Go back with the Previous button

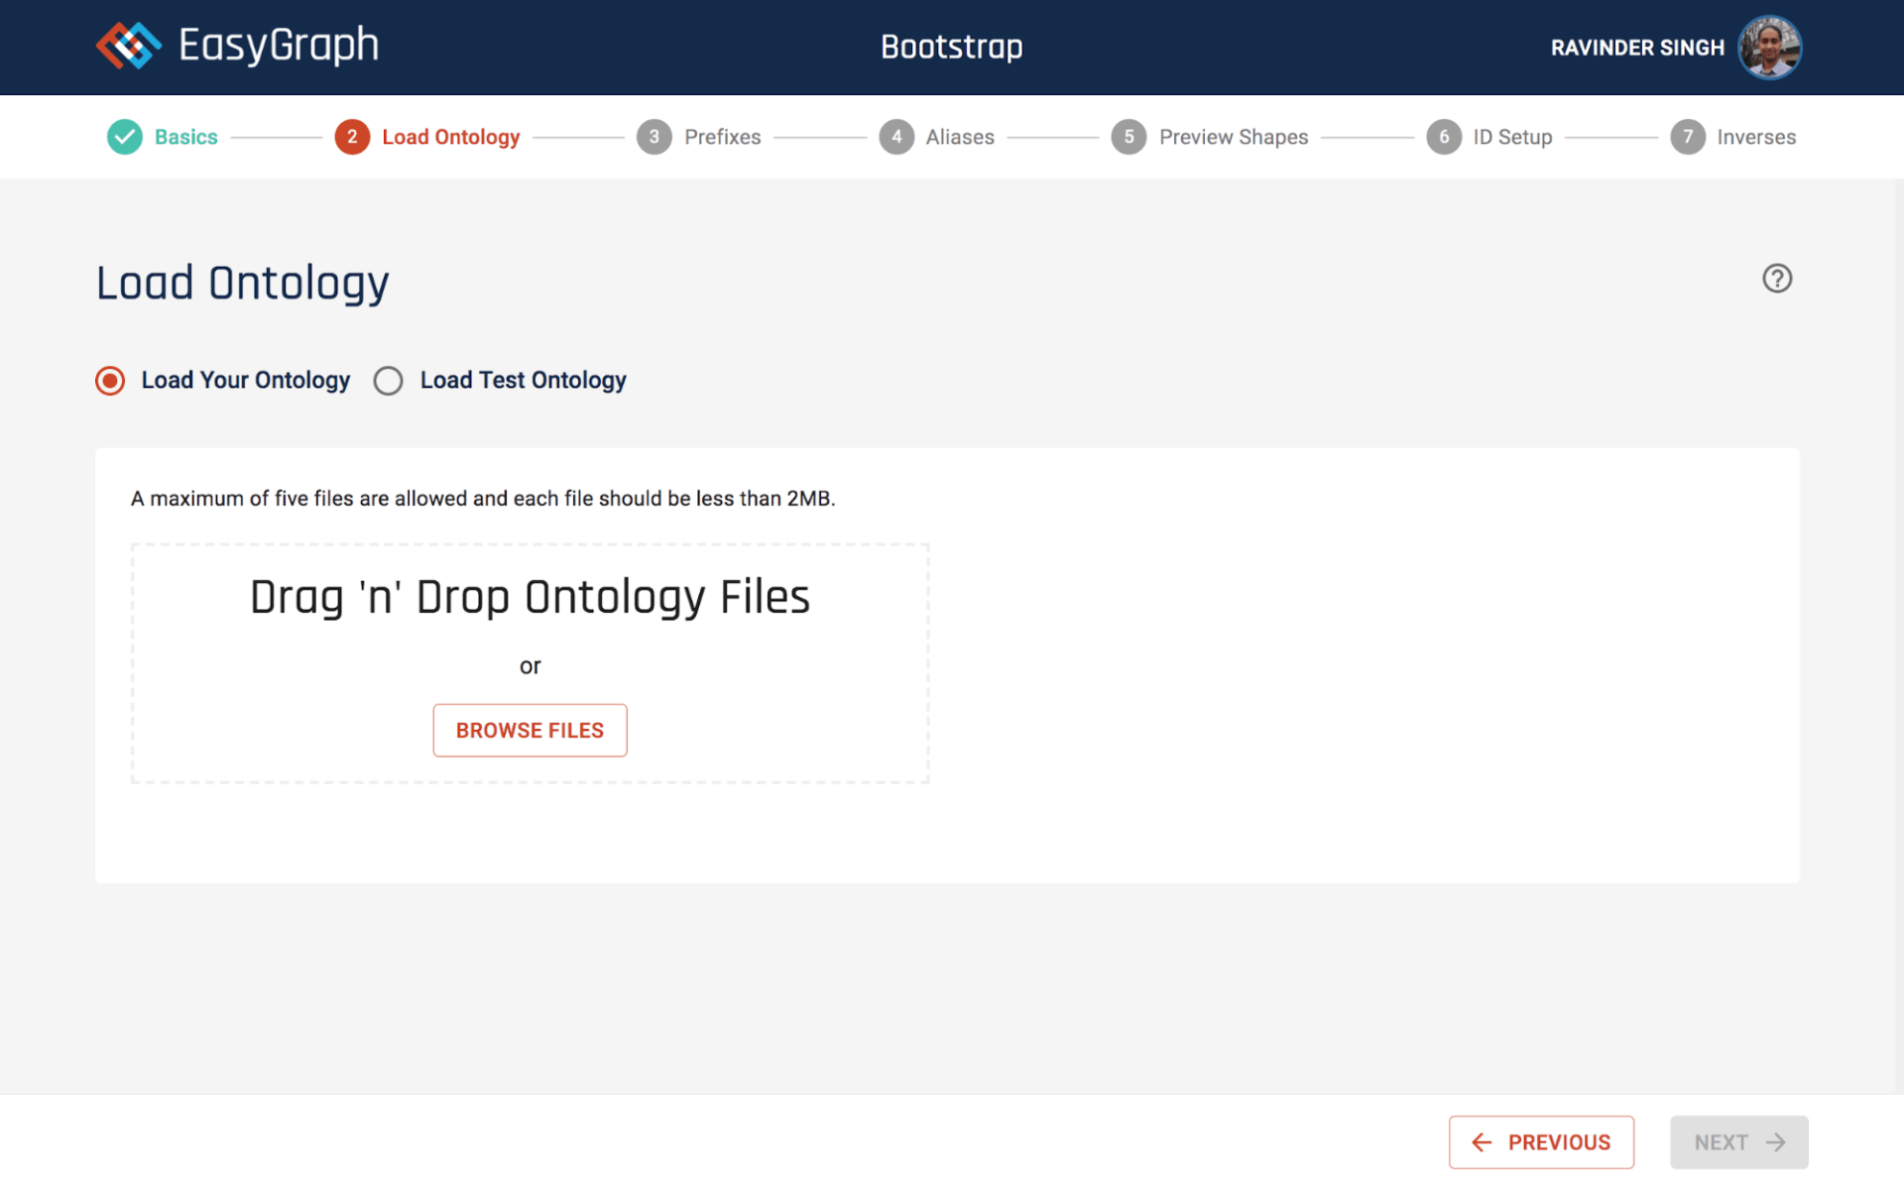[x=1540, y=1142]
